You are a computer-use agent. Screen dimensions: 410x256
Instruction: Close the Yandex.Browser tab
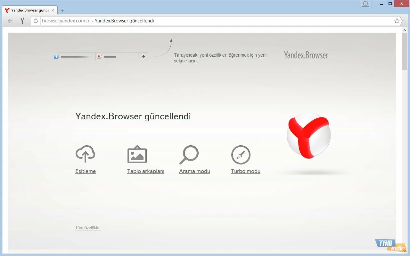(x=53, y=10)
